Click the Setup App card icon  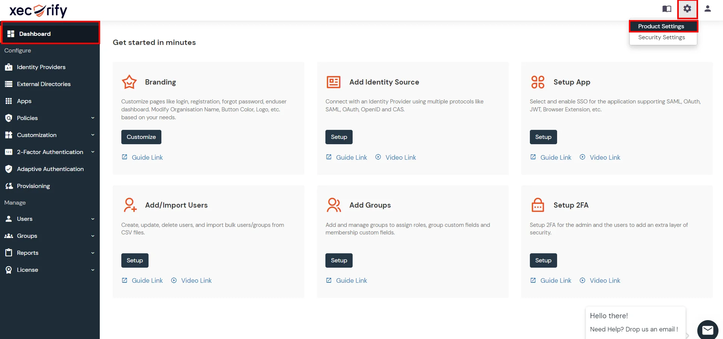tap(538, 82)
